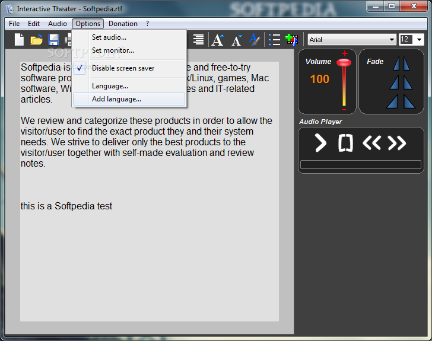Increase font size with the larger A icon

pyautogui.click(x=218, y=40)
